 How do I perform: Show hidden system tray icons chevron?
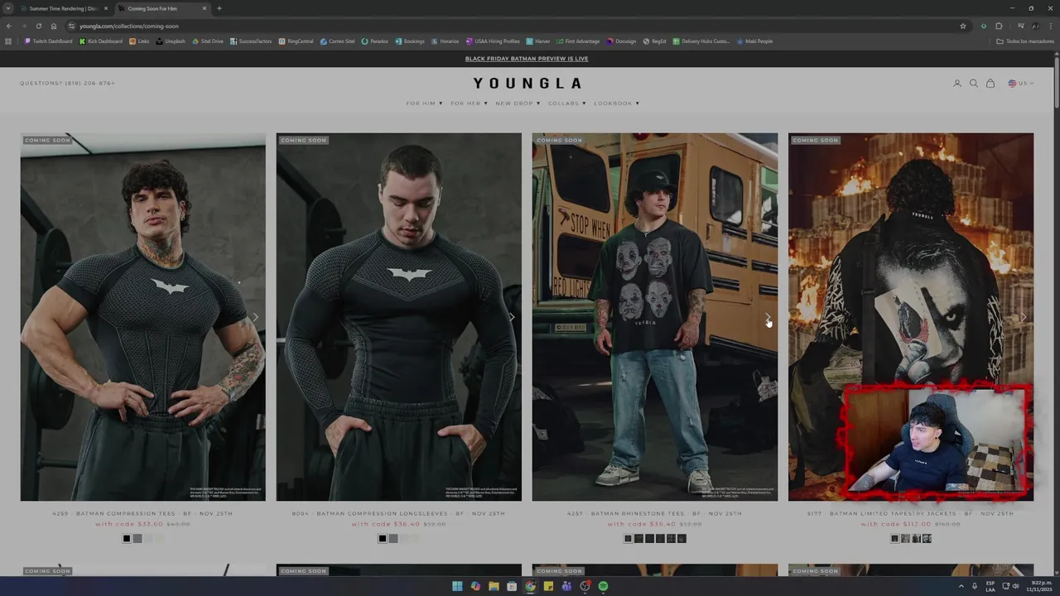click(x=961, y=586)
